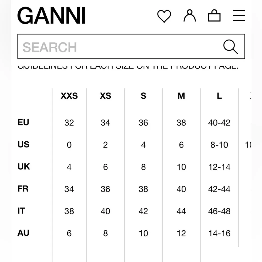Click the FR row label

pos(23,189)
